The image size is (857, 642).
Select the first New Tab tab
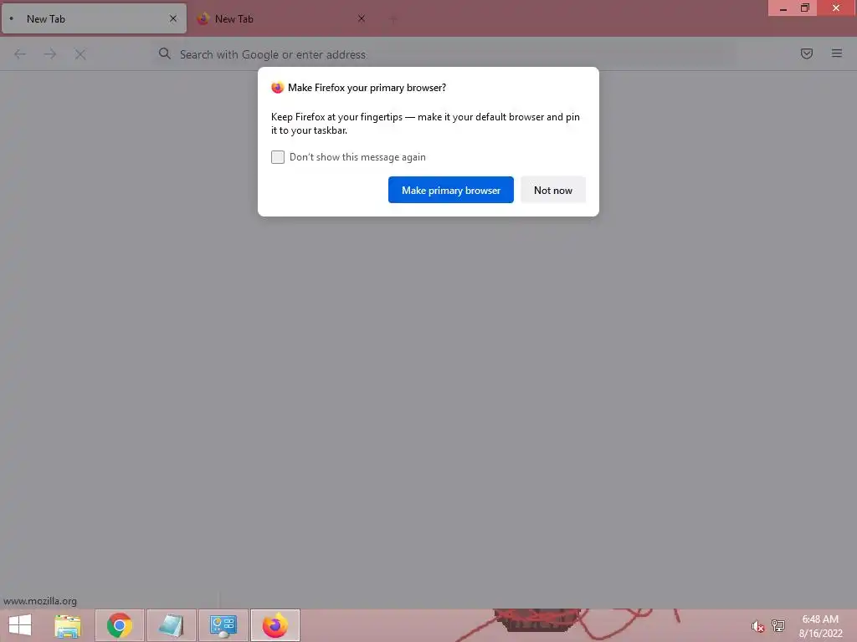click(94, 18)
